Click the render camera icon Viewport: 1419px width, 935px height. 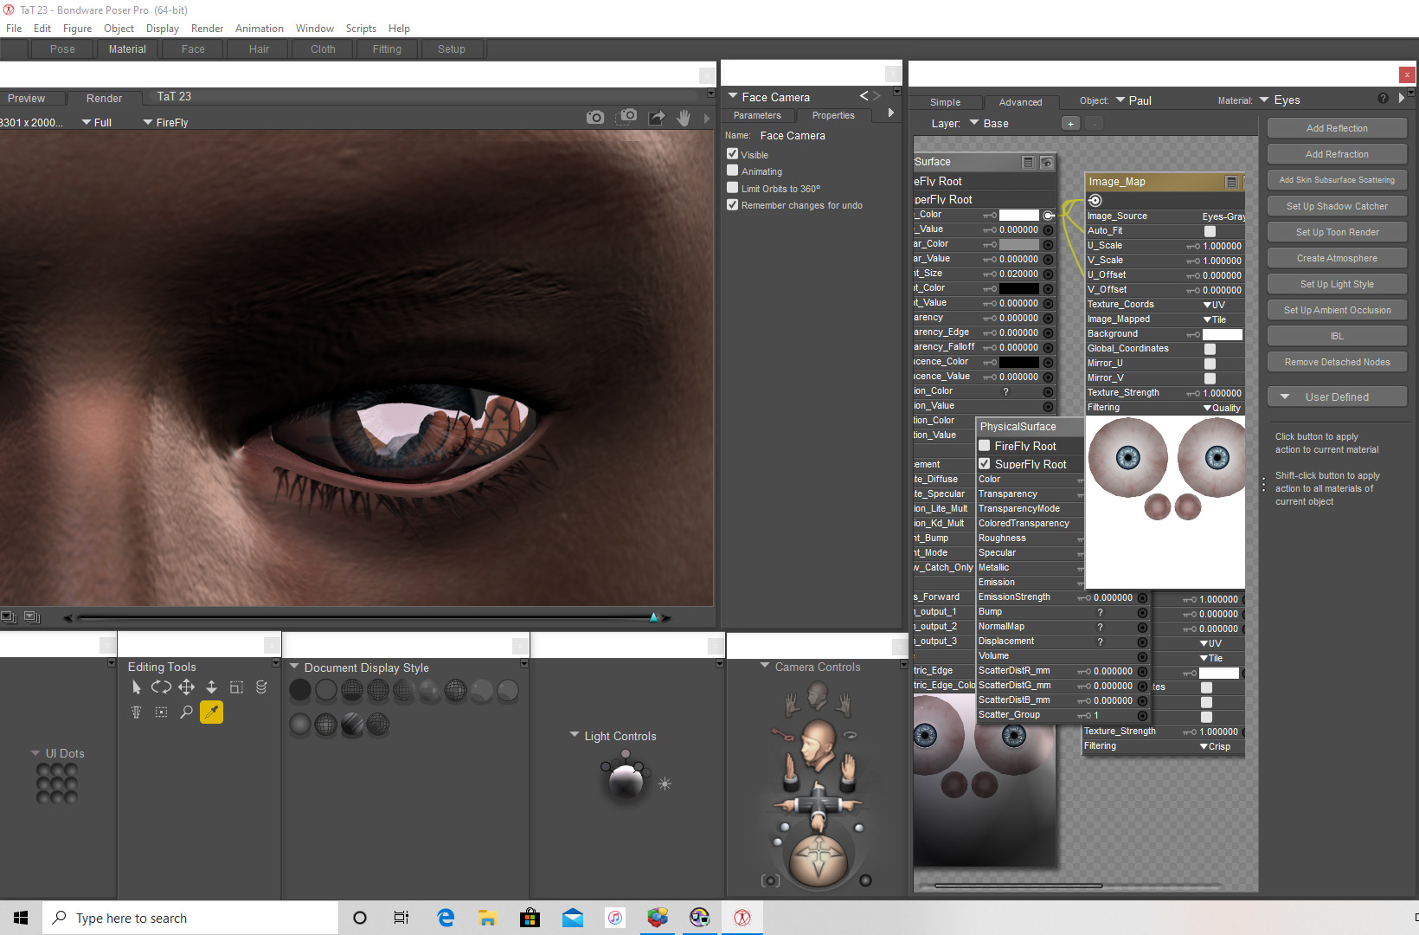595,118
